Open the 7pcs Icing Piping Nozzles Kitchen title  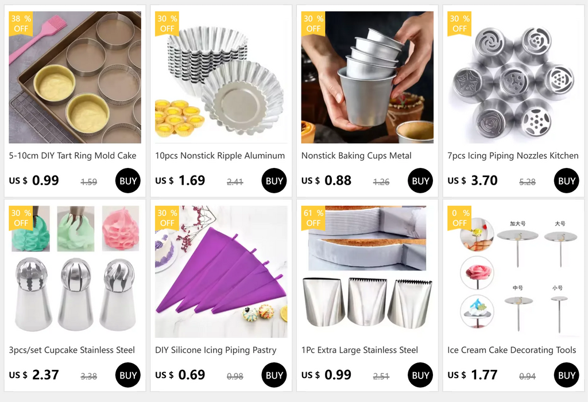pos(513,155)
